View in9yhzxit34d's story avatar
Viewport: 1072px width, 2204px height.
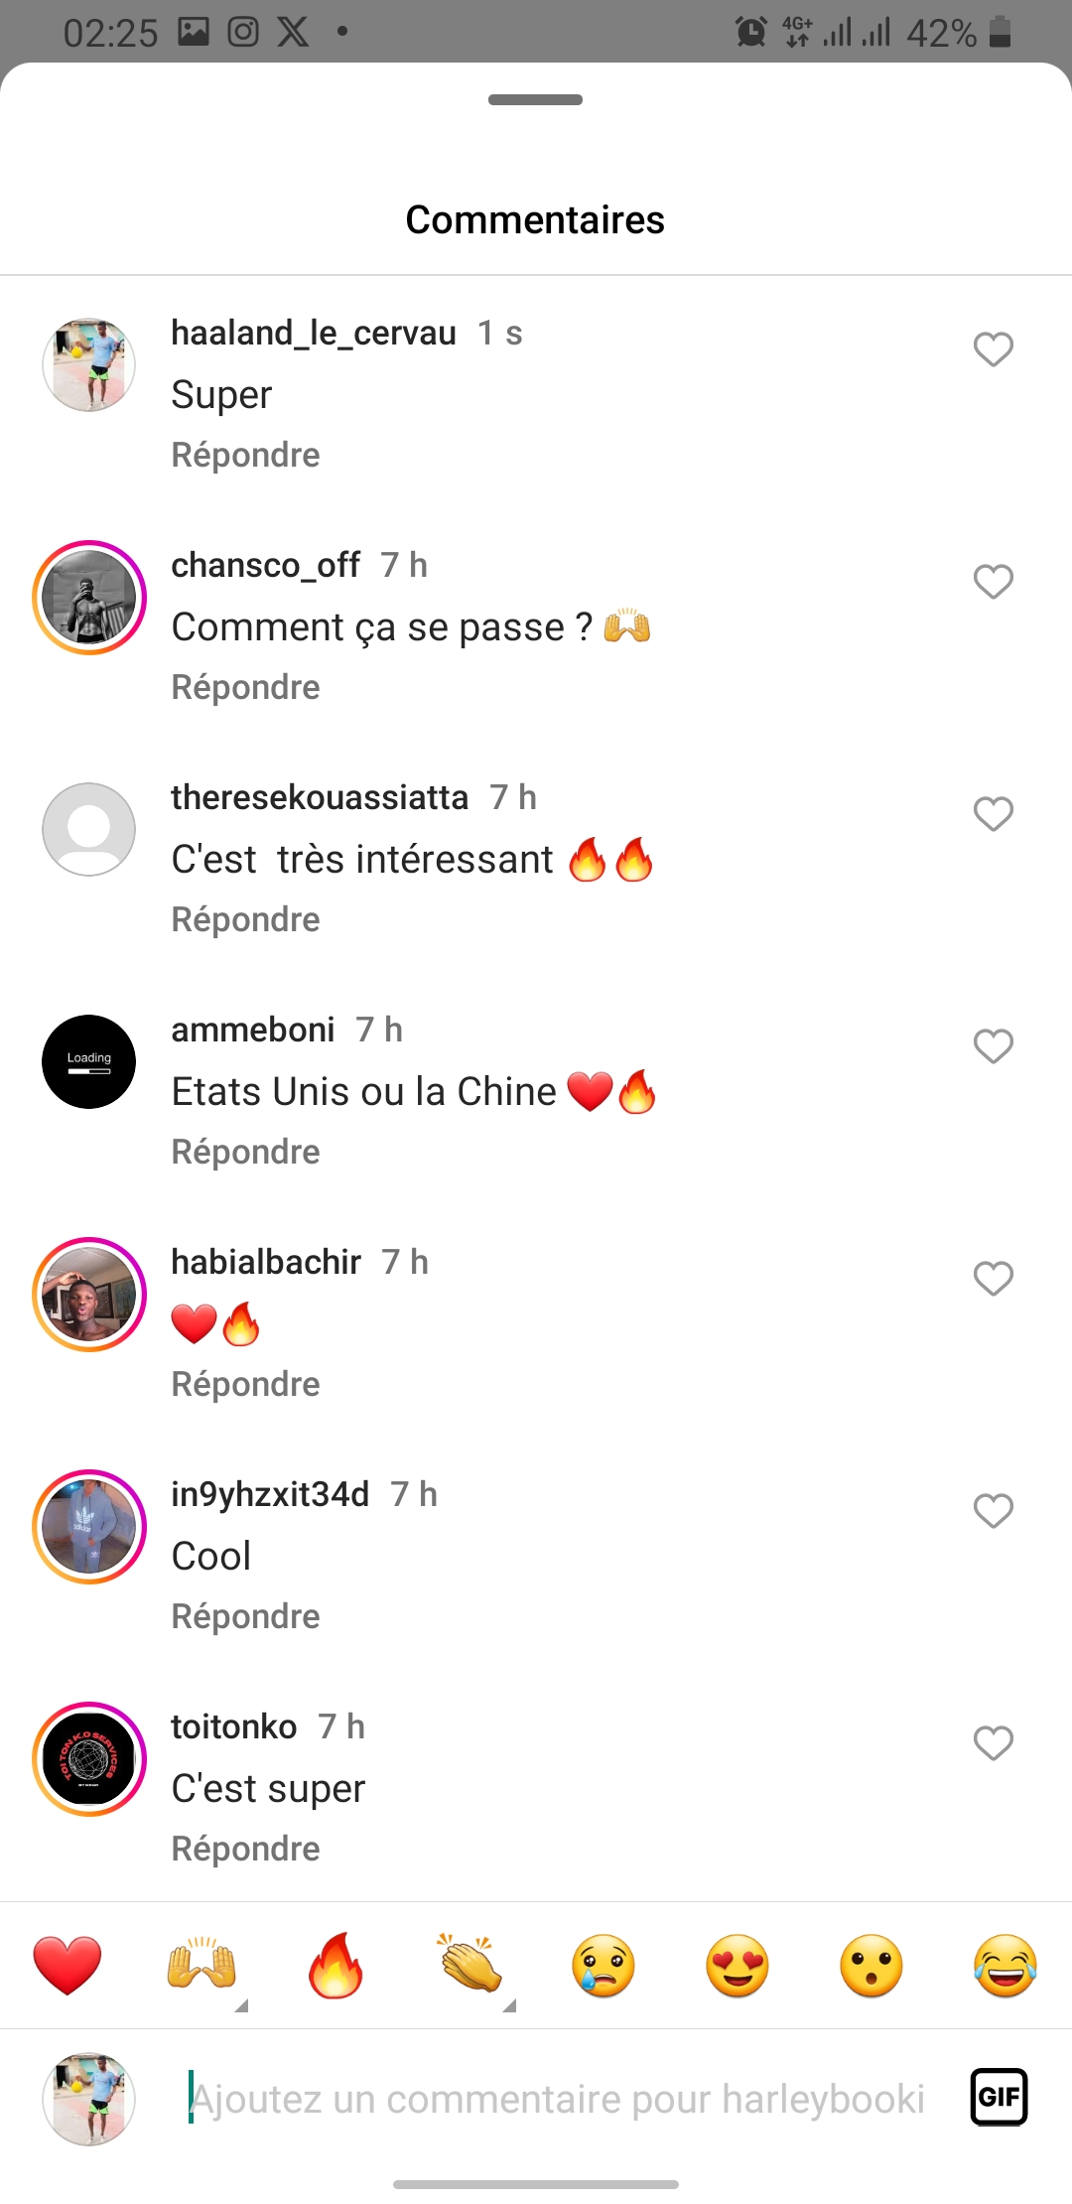pos(89,1527)
